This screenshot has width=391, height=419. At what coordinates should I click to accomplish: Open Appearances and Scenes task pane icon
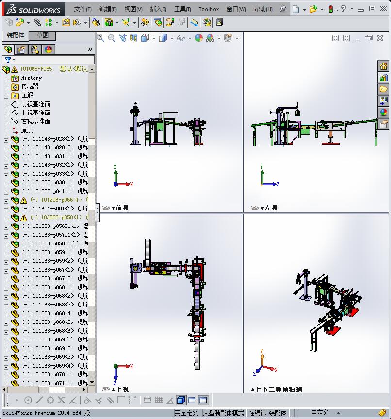pos(384,113)
